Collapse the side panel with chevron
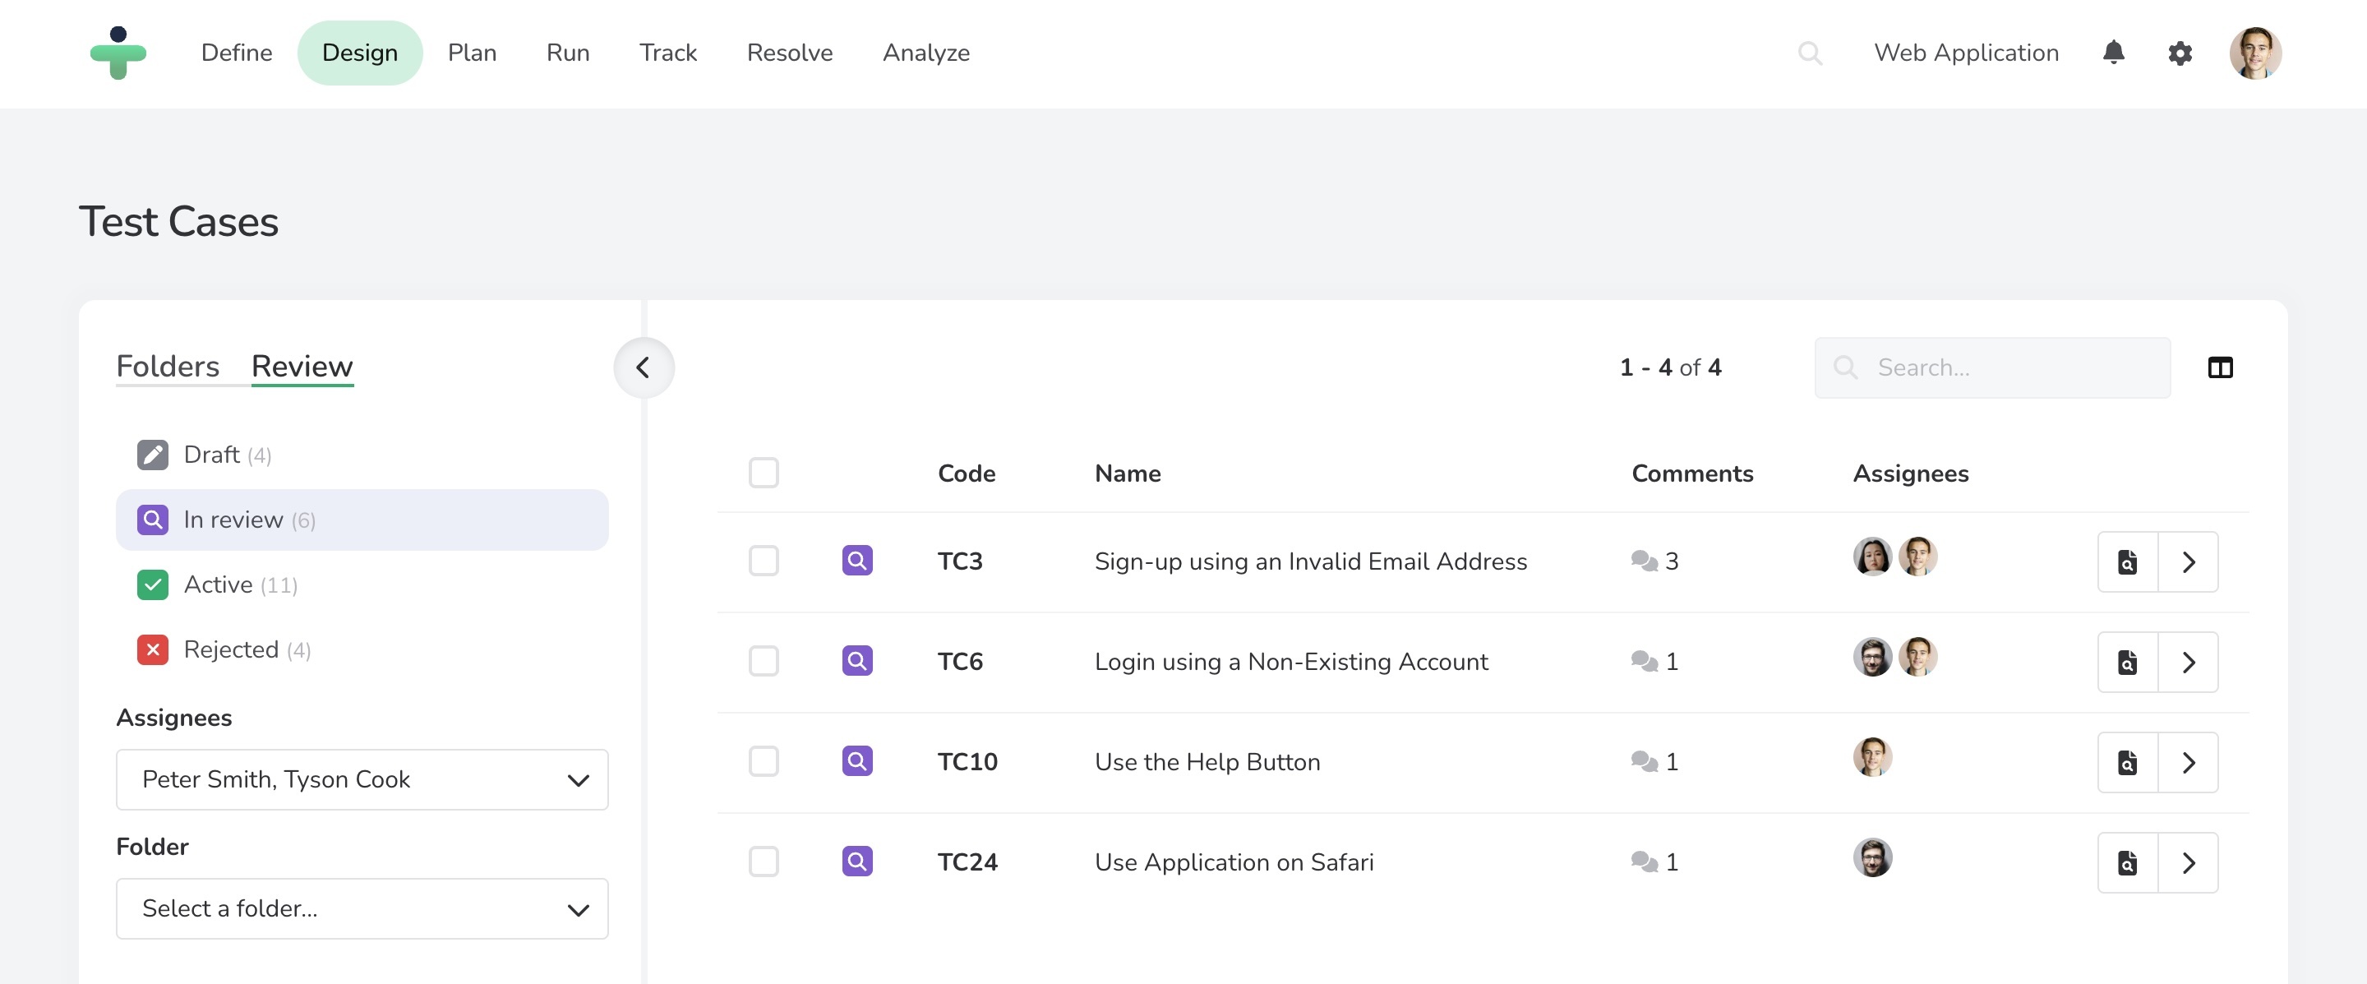This screenshot has width=2367, height=984. coord(644,367)
